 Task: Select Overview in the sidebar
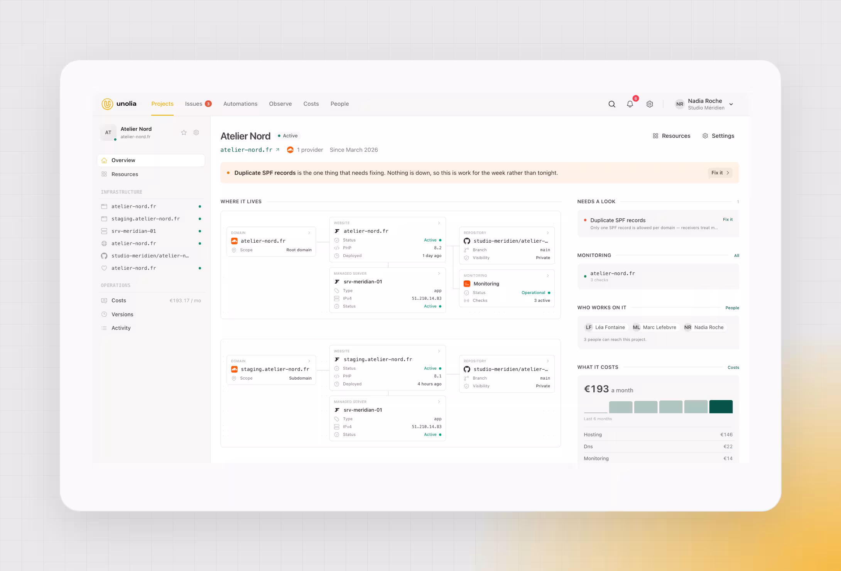tap(151, 160)
